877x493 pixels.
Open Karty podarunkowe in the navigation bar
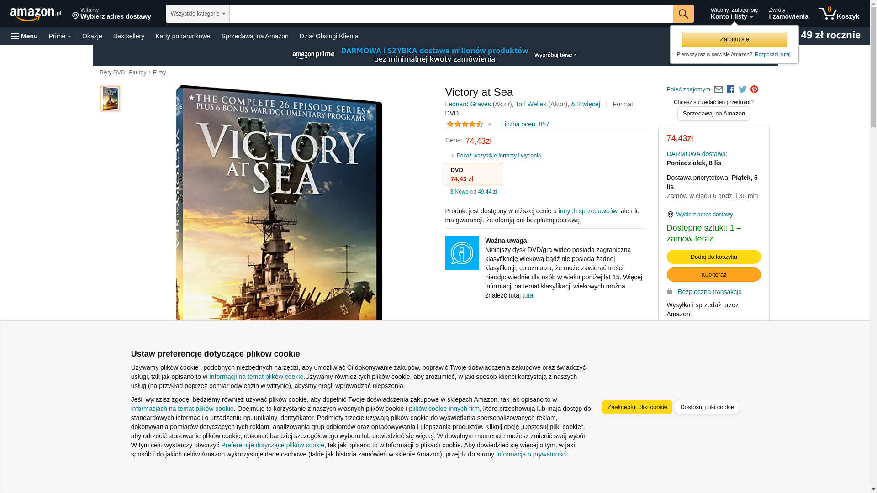[183, 36]
